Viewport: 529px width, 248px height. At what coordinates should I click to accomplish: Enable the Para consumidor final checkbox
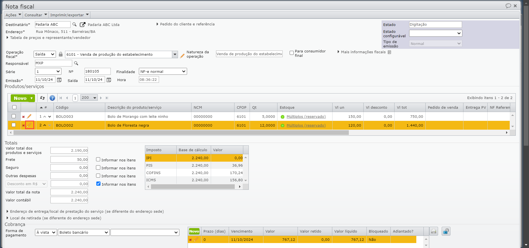pyautogui.click(x=292, y=53)
